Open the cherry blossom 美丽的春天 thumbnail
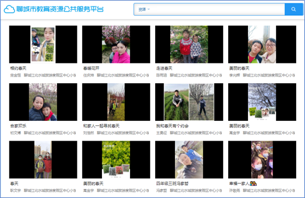Image resolution: width=305 pixels, height=198 pixels. click(x=262, y=102)
